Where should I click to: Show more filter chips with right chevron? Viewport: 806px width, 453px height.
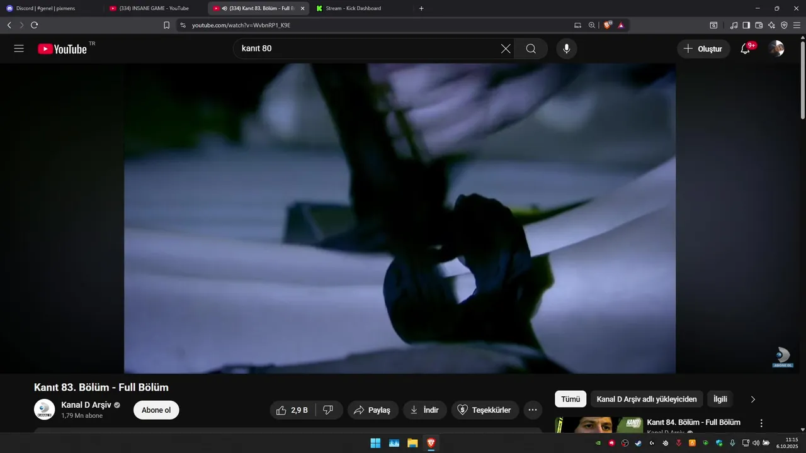[752, 399]
